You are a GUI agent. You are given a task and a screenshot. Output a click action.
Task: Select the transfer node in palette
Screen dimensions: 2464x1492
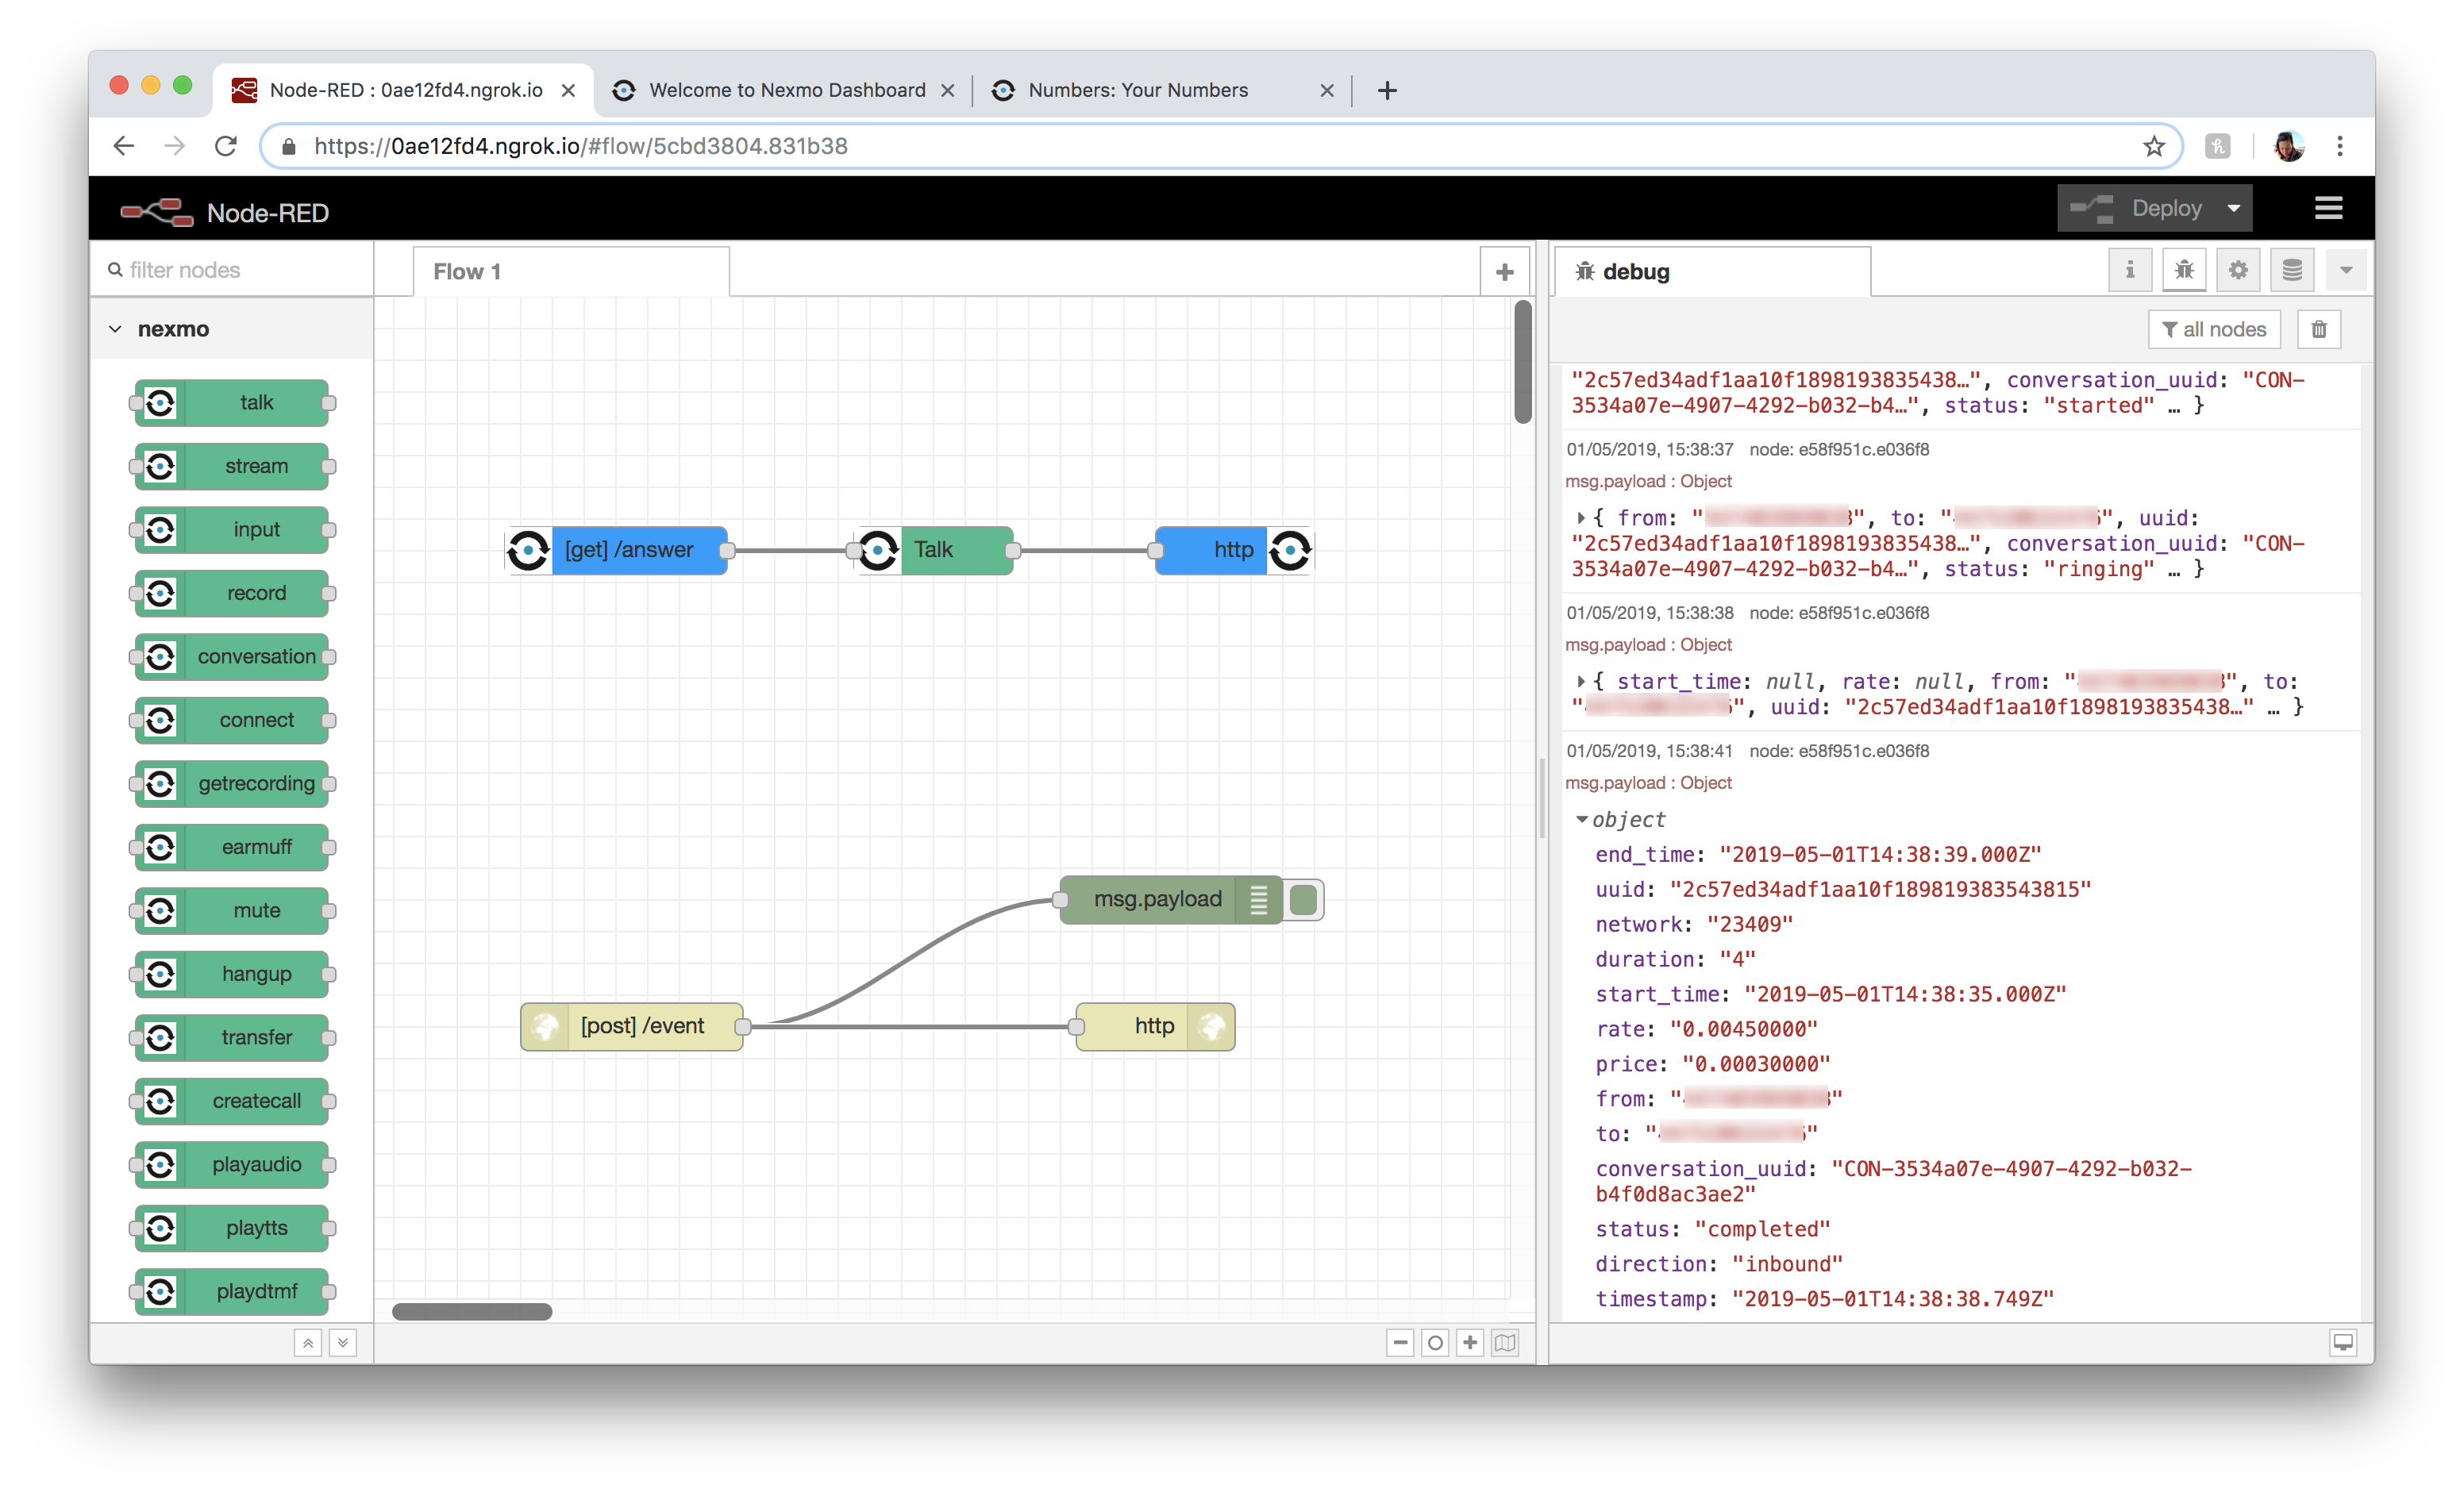coord(232,1038)
